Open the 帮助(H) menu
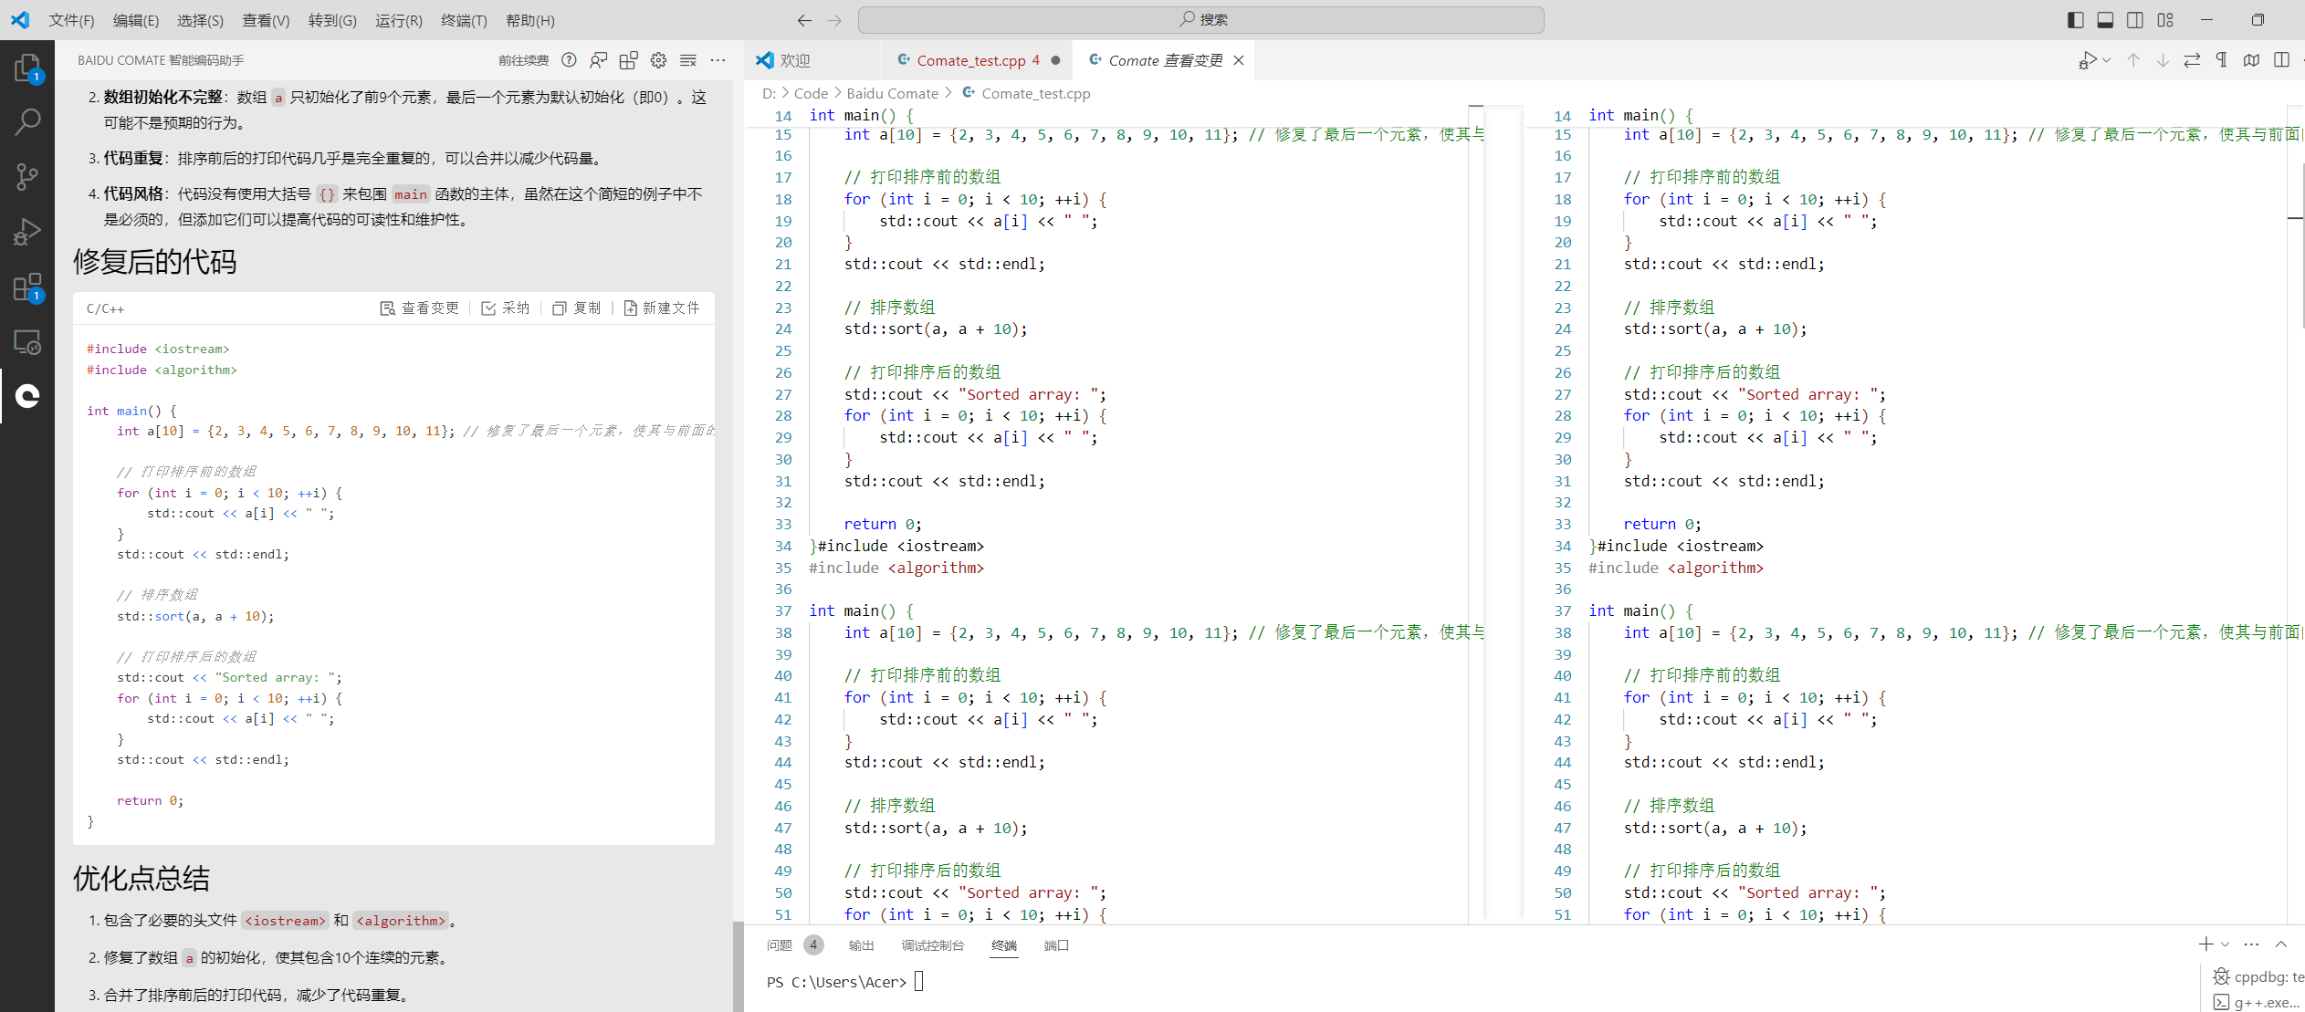The image size is (2305, 1012). click(529, 20)
